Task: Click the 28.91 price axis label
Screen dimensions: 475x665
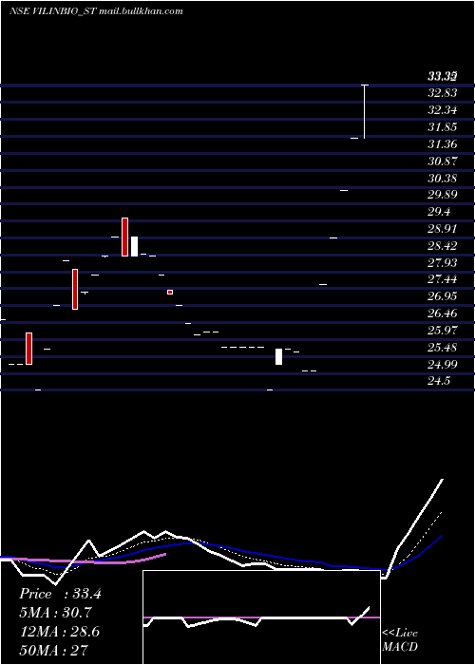Action: pyautogui.click(x=443, y=229)
